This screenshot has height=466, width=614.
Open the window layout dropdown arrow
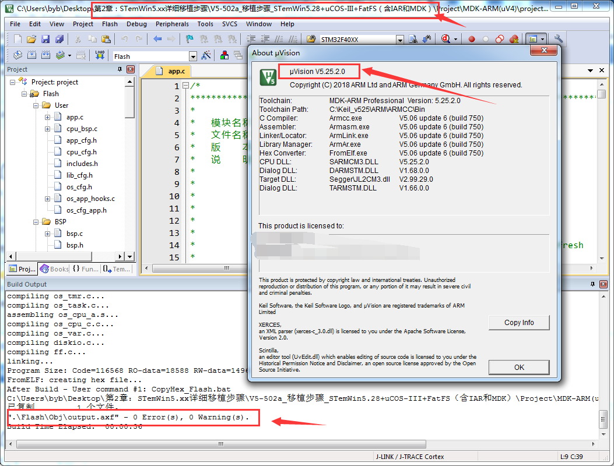[x=542, y=39]
